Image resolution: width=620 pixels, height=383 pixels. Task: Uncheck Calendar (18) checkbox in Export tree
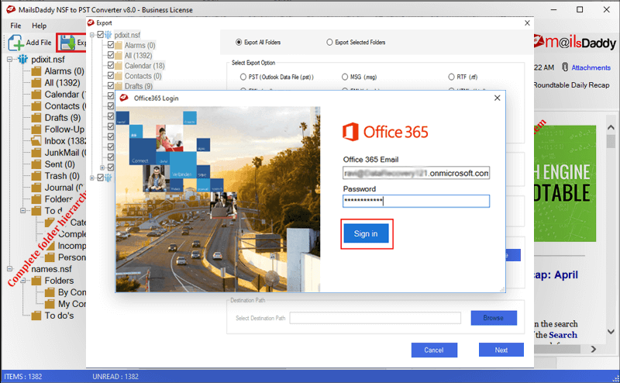click(111, 65)
